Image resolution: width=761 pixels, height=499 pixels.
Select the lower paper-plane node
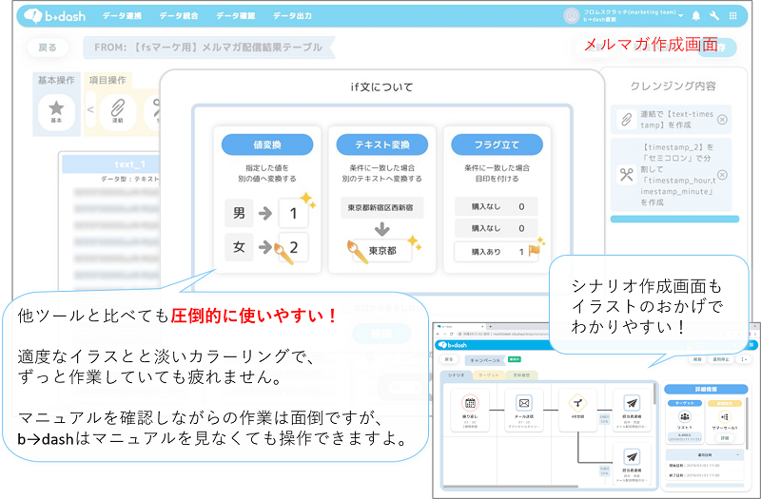click(x=632, y=464)
